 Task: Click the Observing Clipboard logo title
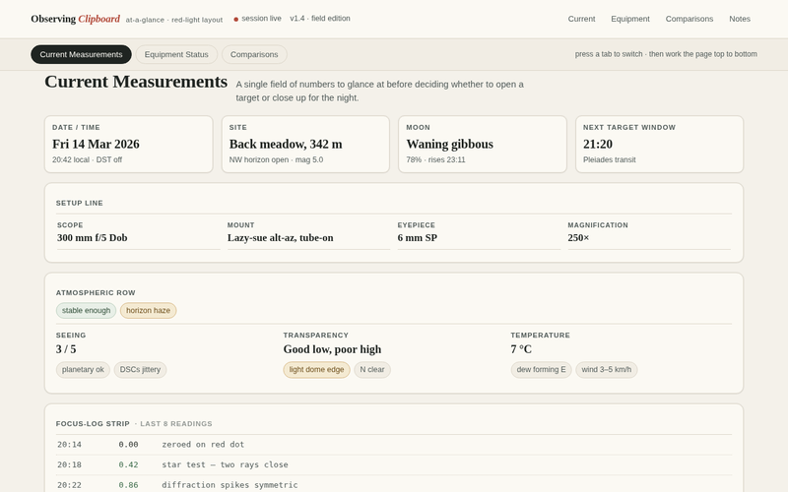[76, 19]
